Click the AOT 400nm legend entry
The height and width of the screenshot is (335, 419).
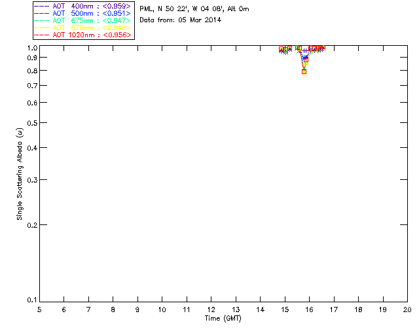pyautogui.click(x=82, y=6)
